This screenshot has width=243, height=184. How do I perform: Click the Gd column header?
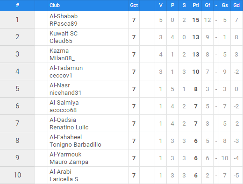(236, 5)
